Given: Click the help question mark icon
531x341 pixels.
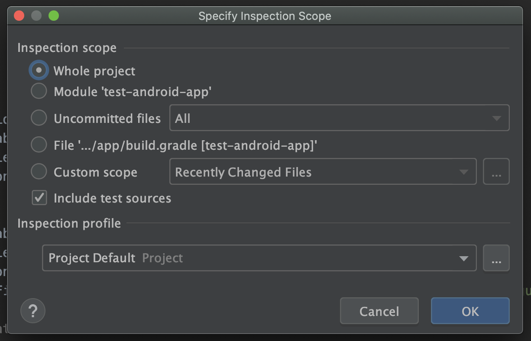Looking at the screenshot, I should [33, 311].
